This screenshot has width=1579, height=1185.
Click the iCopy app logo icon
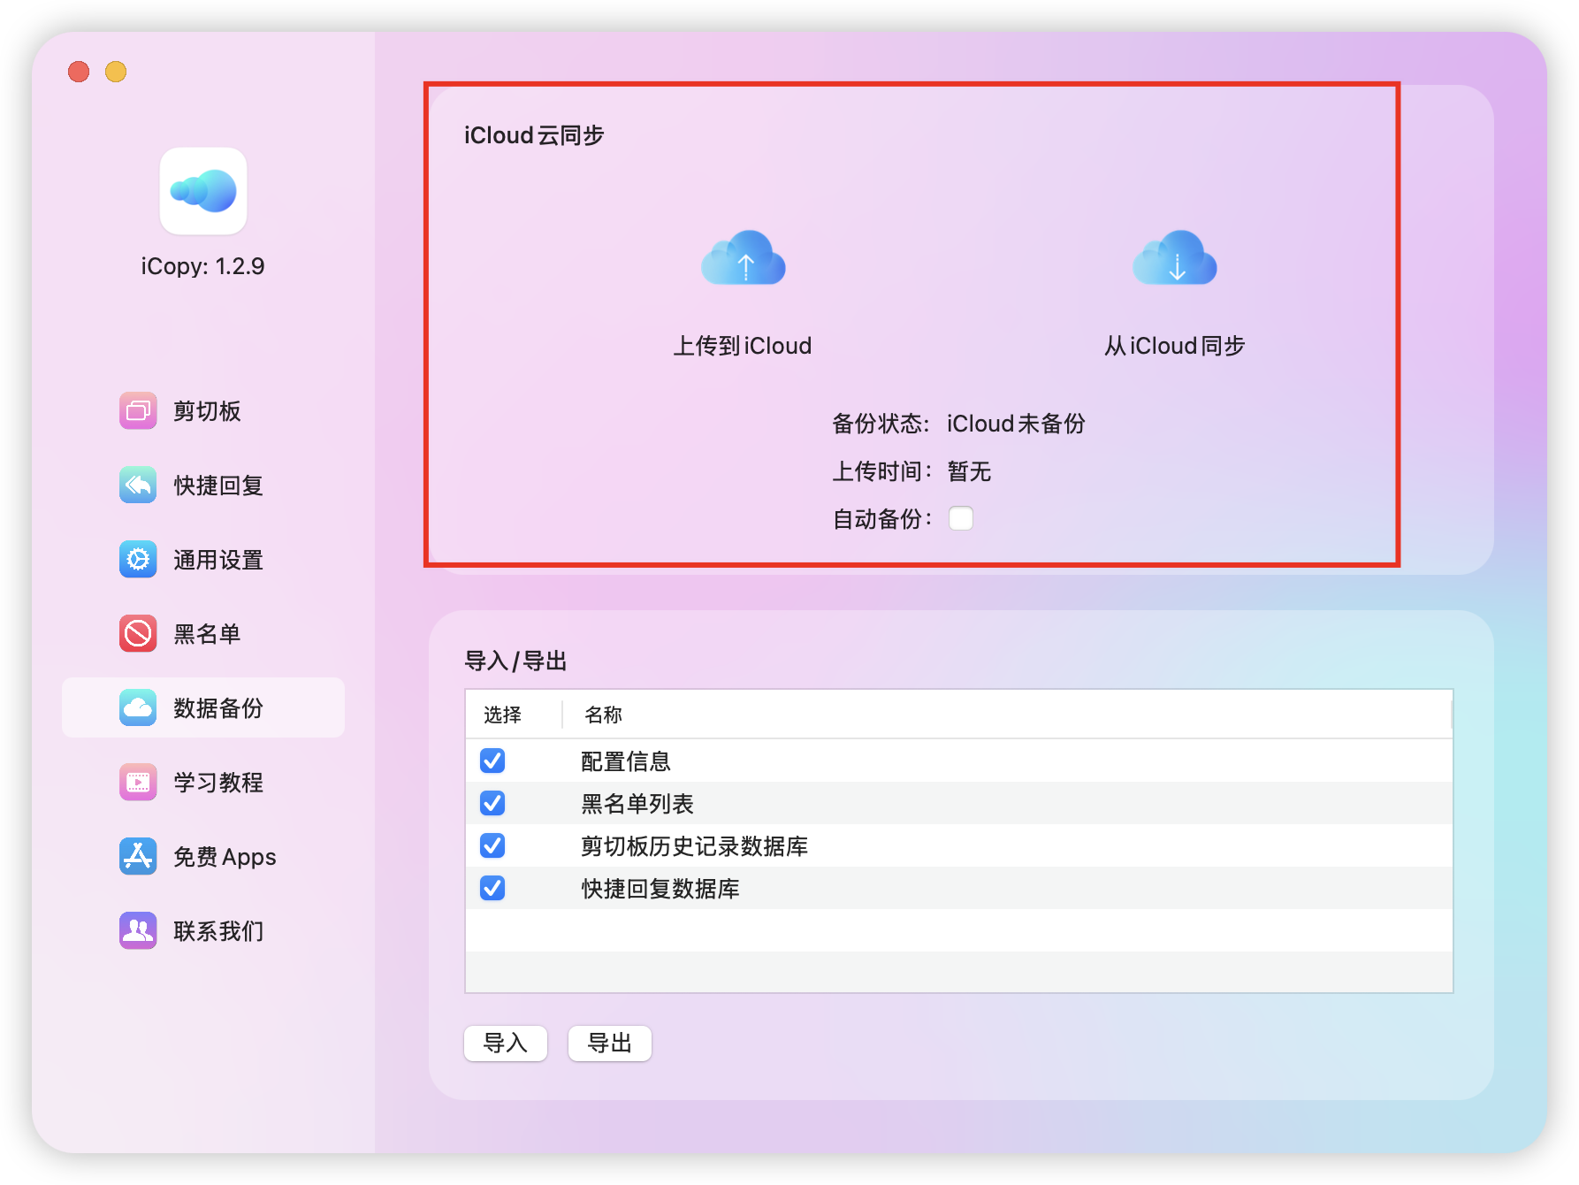203,191
